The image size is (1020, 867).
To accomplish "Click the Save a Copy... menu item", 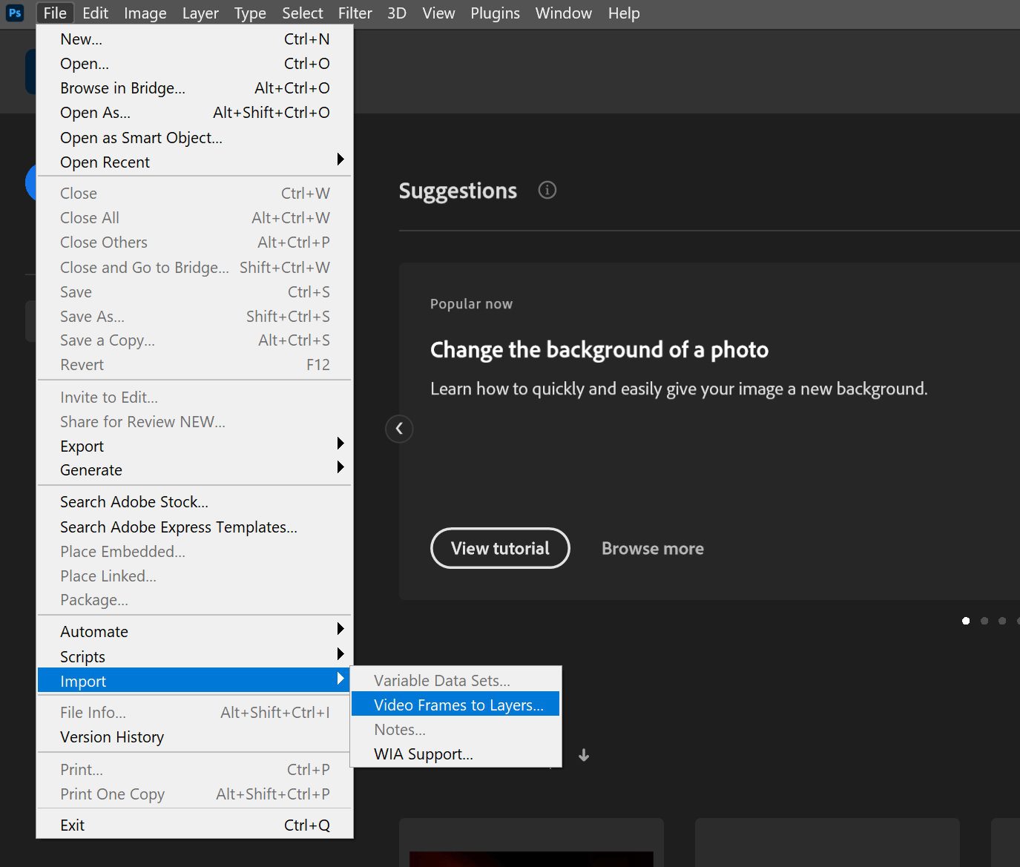I will [x=194, y=340].
